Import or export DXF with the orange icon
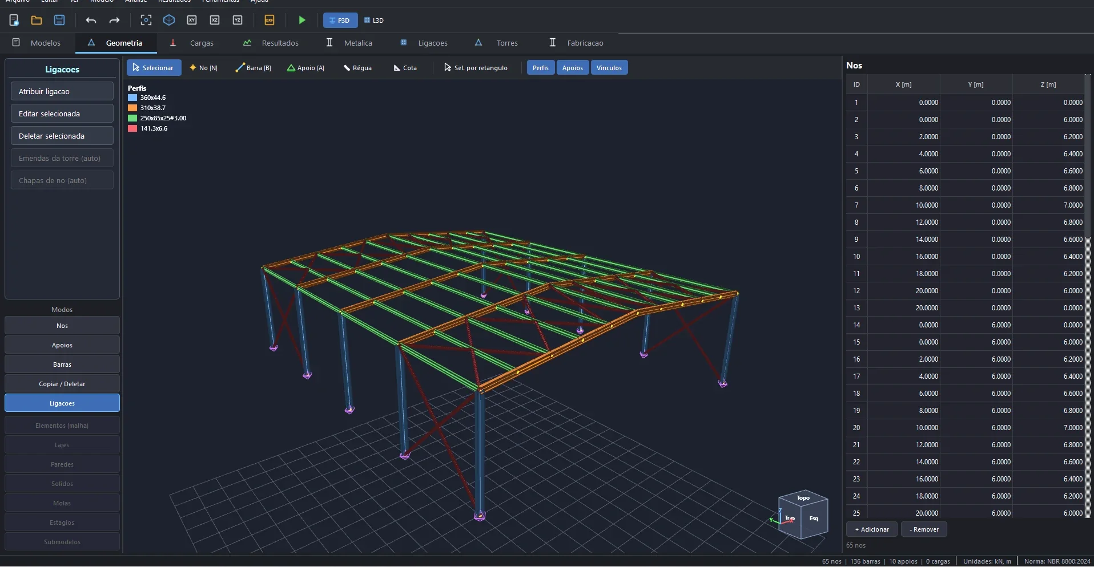This screenshot has height=567, width=1094. coord(270,21)
